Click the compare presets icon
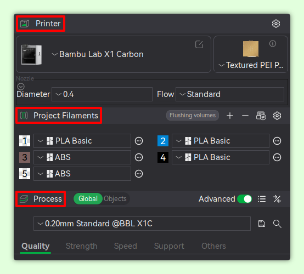Viewport: 304px width, 274px height. coord(277,199)
